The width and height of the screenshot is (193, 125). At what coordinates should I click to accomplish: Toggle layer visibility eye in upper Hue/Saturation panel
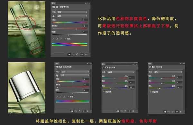click(82, 54)
